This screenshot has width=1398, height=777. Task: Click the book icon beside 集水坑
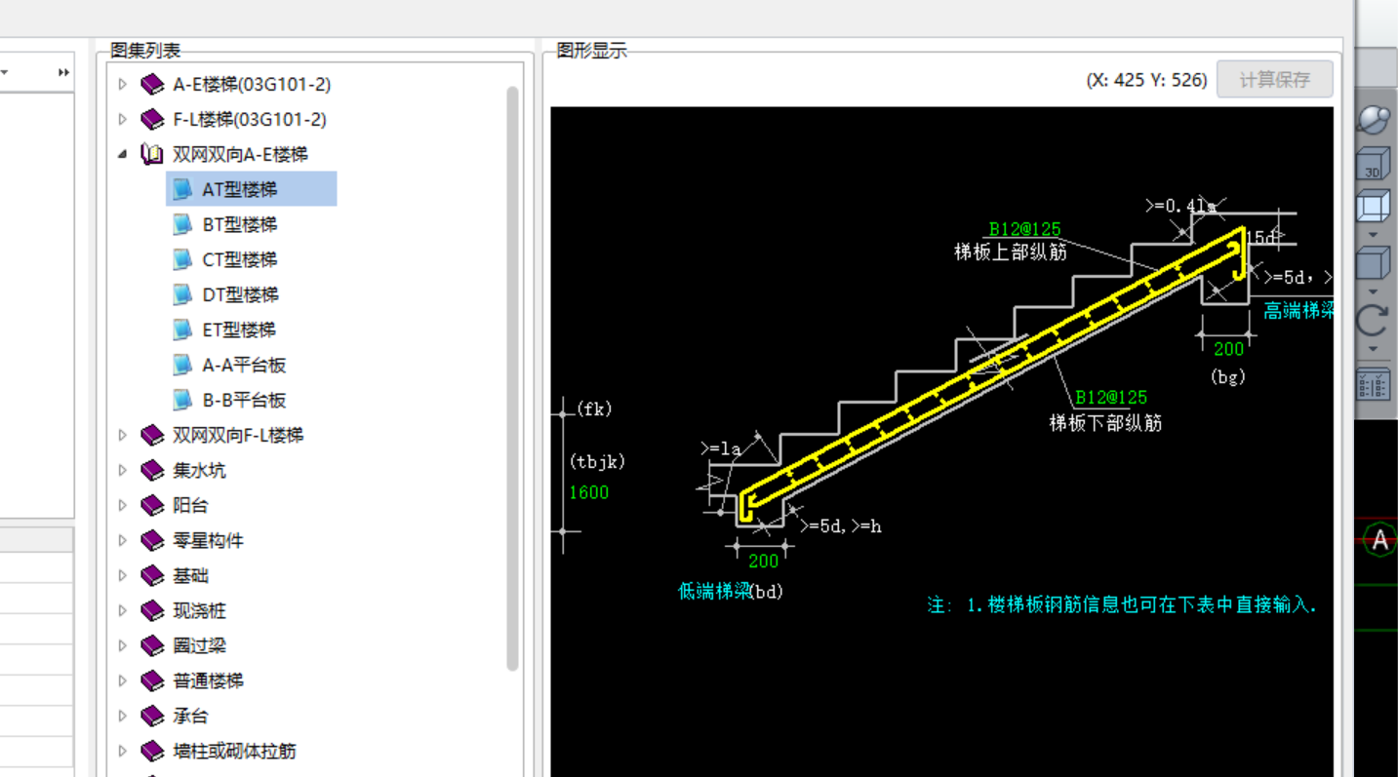pos(152,471)
